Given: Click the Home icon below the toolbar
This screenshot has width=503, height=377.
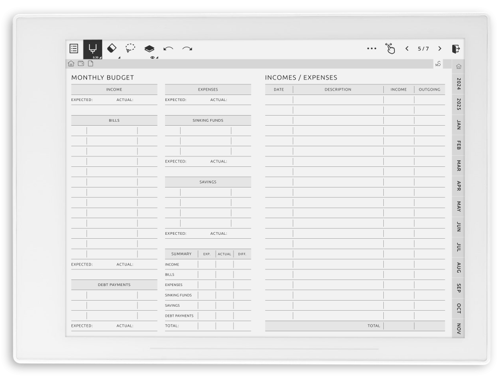Looking at the screenshot, I should (71, 64).
